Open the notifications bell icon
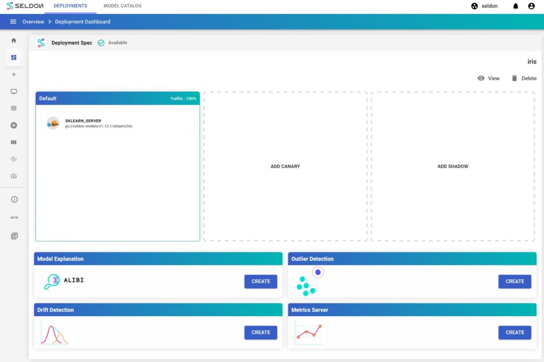Screen dimensions: 544x362 click(515, 6)
